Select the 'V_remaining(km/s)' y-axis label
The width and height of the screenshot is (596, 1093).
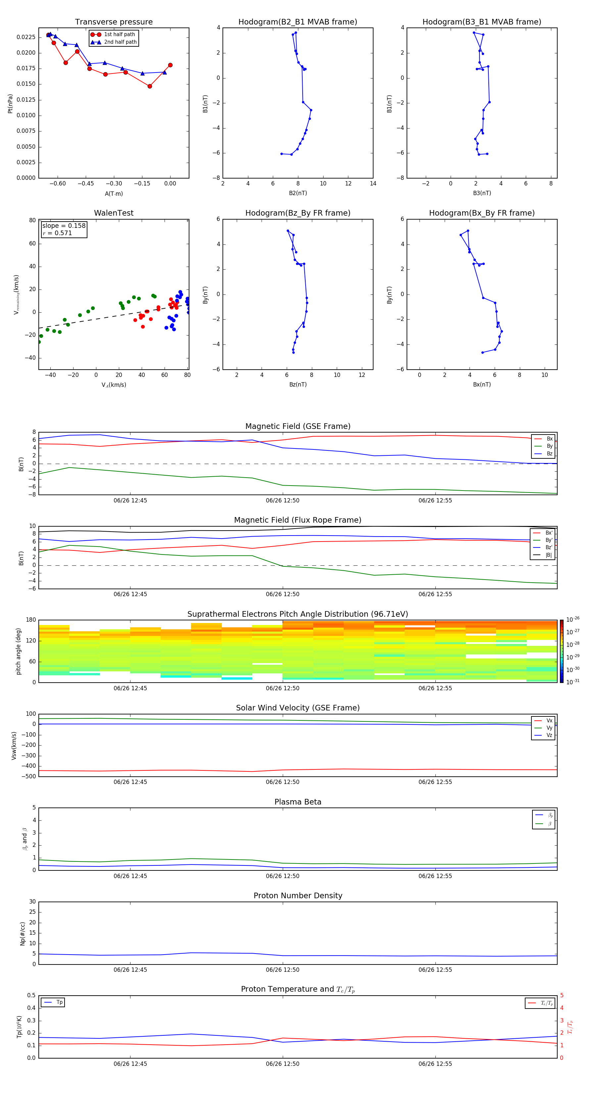click(x=16, y=294)
